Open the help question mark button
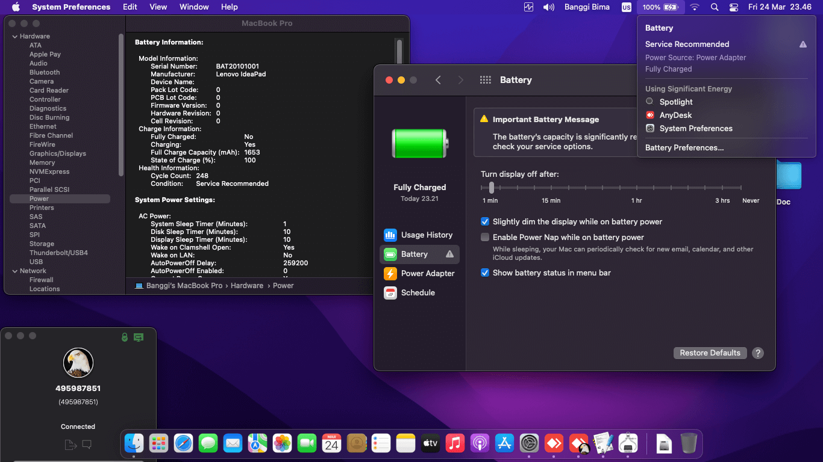Screen dimensions: 823x462 pos(758,353)
